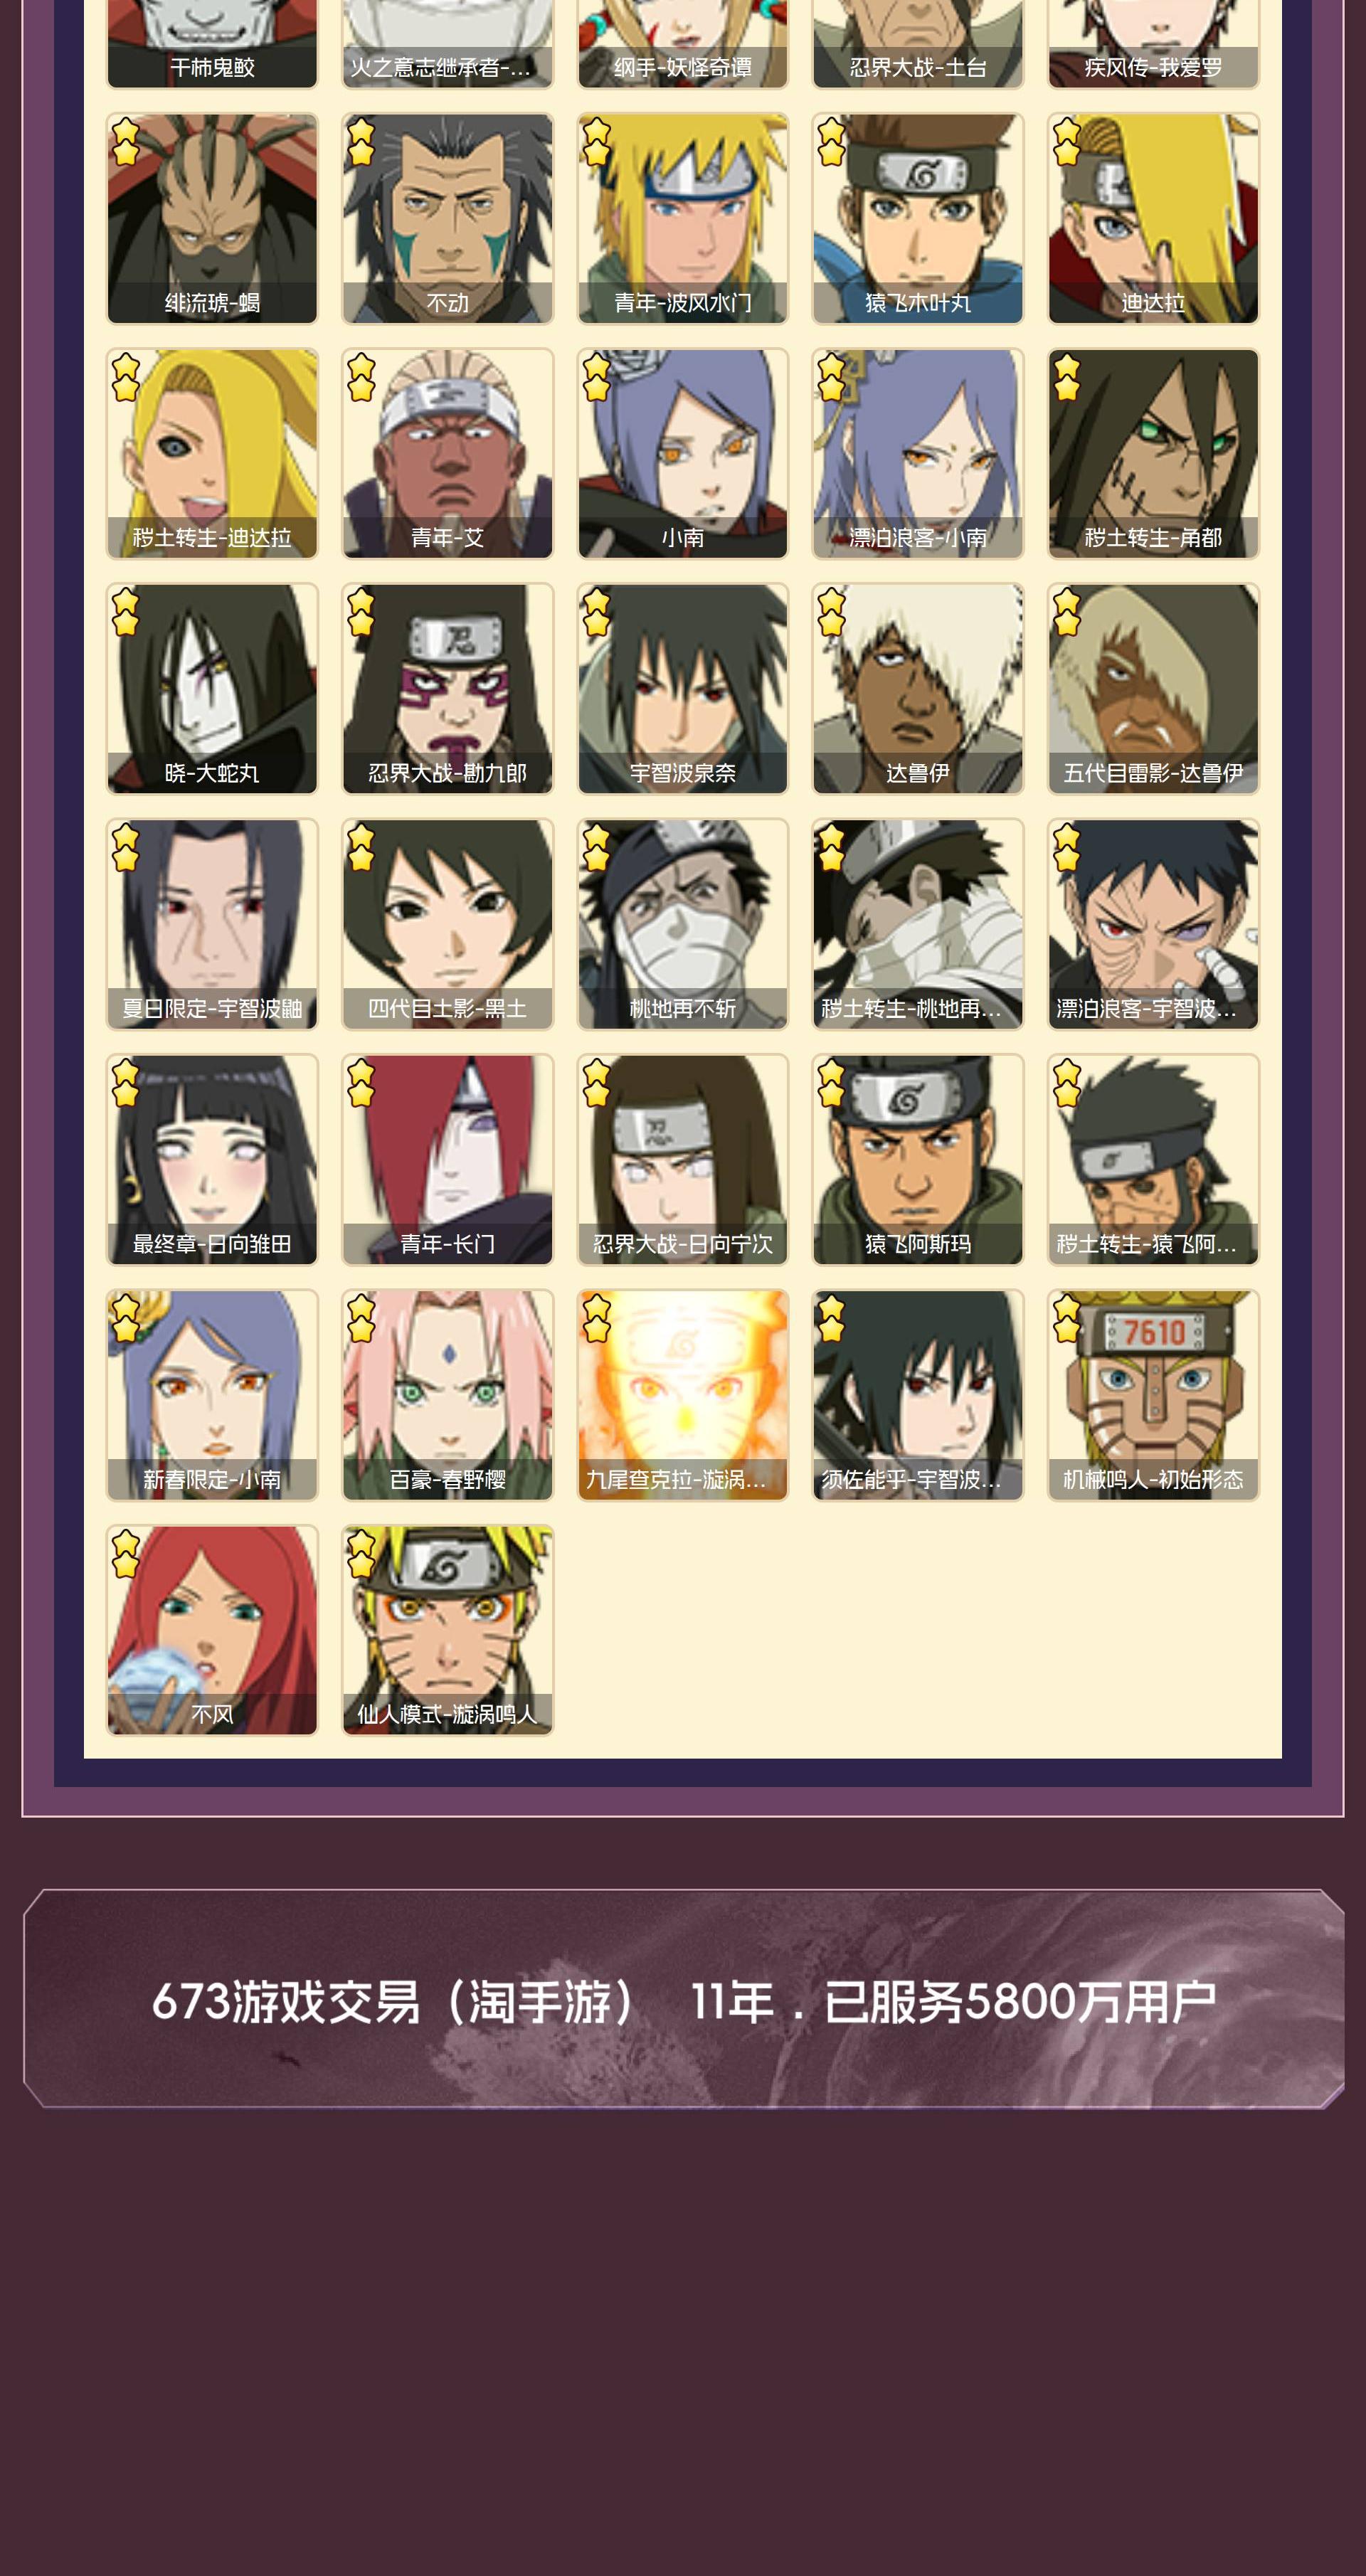Select the 达鲁伊 character icon
1366x2576 pixels.
[918, 689]
